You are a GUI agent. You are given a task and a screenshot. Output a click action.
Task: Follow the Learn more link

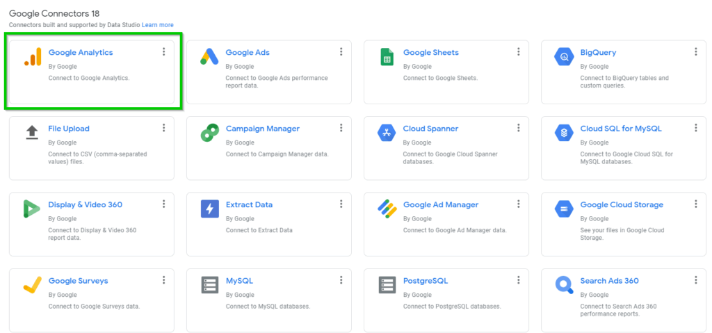(158, 25)
